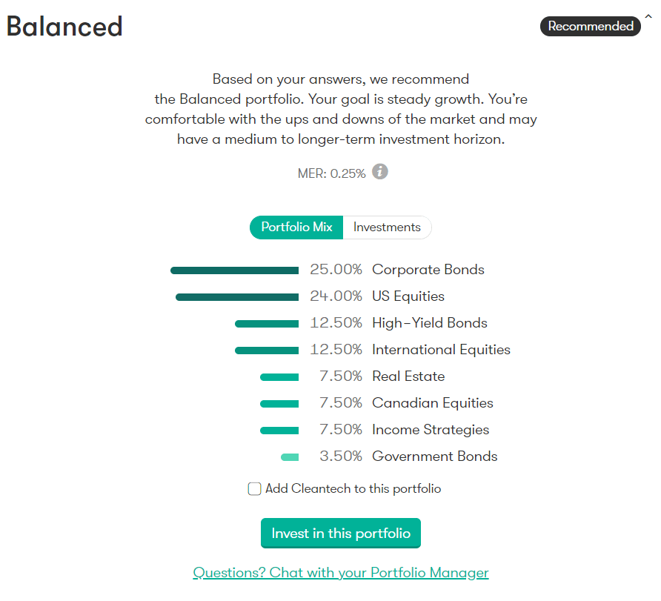This screenshot has width=661, height=601.
Task: Click the Corporate Bonds allocation bar
Action: tap(234, 270)
